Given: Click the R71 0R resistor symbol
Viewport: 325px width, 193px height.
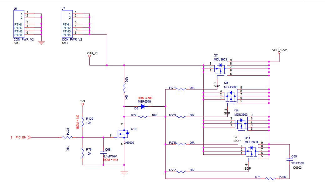Looking at the screenshot, I should point(181,89).
